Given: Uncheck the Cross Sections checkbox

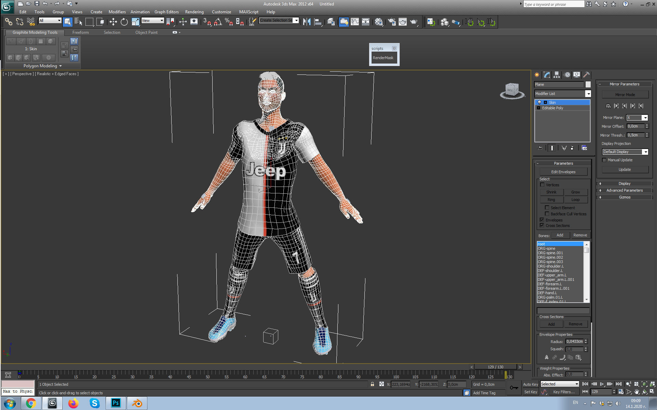Looking at the screenshot, I should click(x=542, y=225).
